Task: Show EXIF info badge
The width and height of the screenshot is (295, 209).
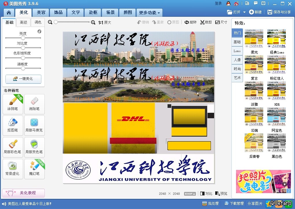Action: click(190, 194)
